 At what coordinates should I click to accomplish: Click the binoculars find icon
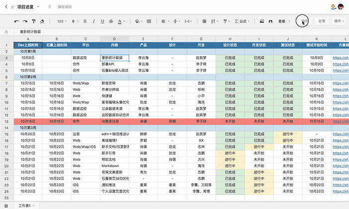[x=270, y=21]
